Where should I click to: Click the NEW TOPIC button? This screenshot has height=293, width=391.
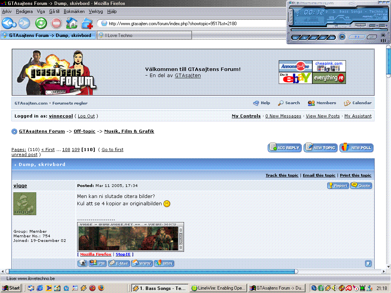[320, 148]
